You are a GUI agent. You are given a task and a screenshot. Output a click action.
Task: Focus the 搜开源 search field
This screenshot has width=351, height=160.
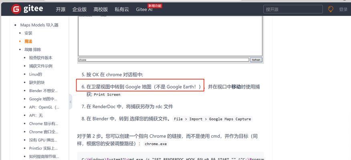click(x=293, y=9)
